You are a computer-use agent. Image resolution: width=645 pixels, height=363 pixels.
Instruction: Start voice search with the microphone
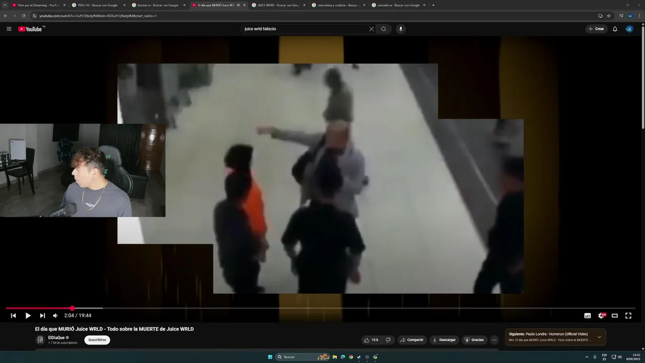tap(401, 29)
